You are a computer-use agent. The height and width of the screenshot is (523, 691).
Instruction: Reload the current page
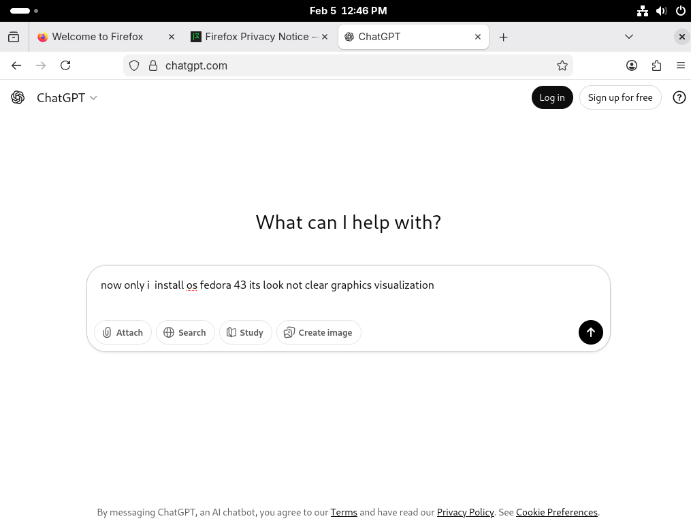pos(65,65)
